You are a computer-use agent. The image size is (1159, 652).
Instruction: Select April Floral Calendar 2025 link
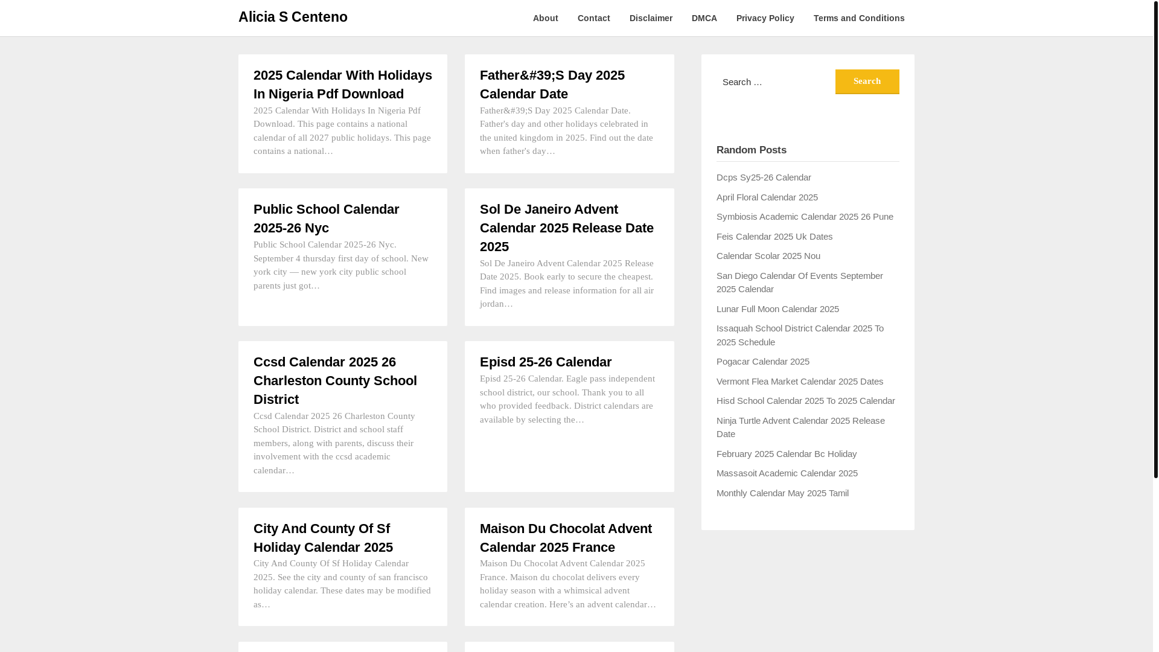767,197
